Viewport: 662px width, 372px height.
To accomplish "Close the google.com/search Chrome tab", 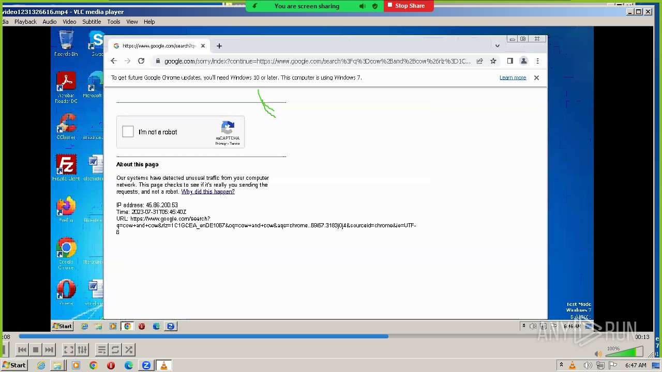I will (203, 46).
